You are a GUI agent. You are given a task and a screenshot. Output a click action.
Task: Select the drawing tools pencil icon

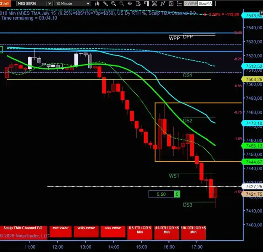pyautogui.click(x=105, y=3)
